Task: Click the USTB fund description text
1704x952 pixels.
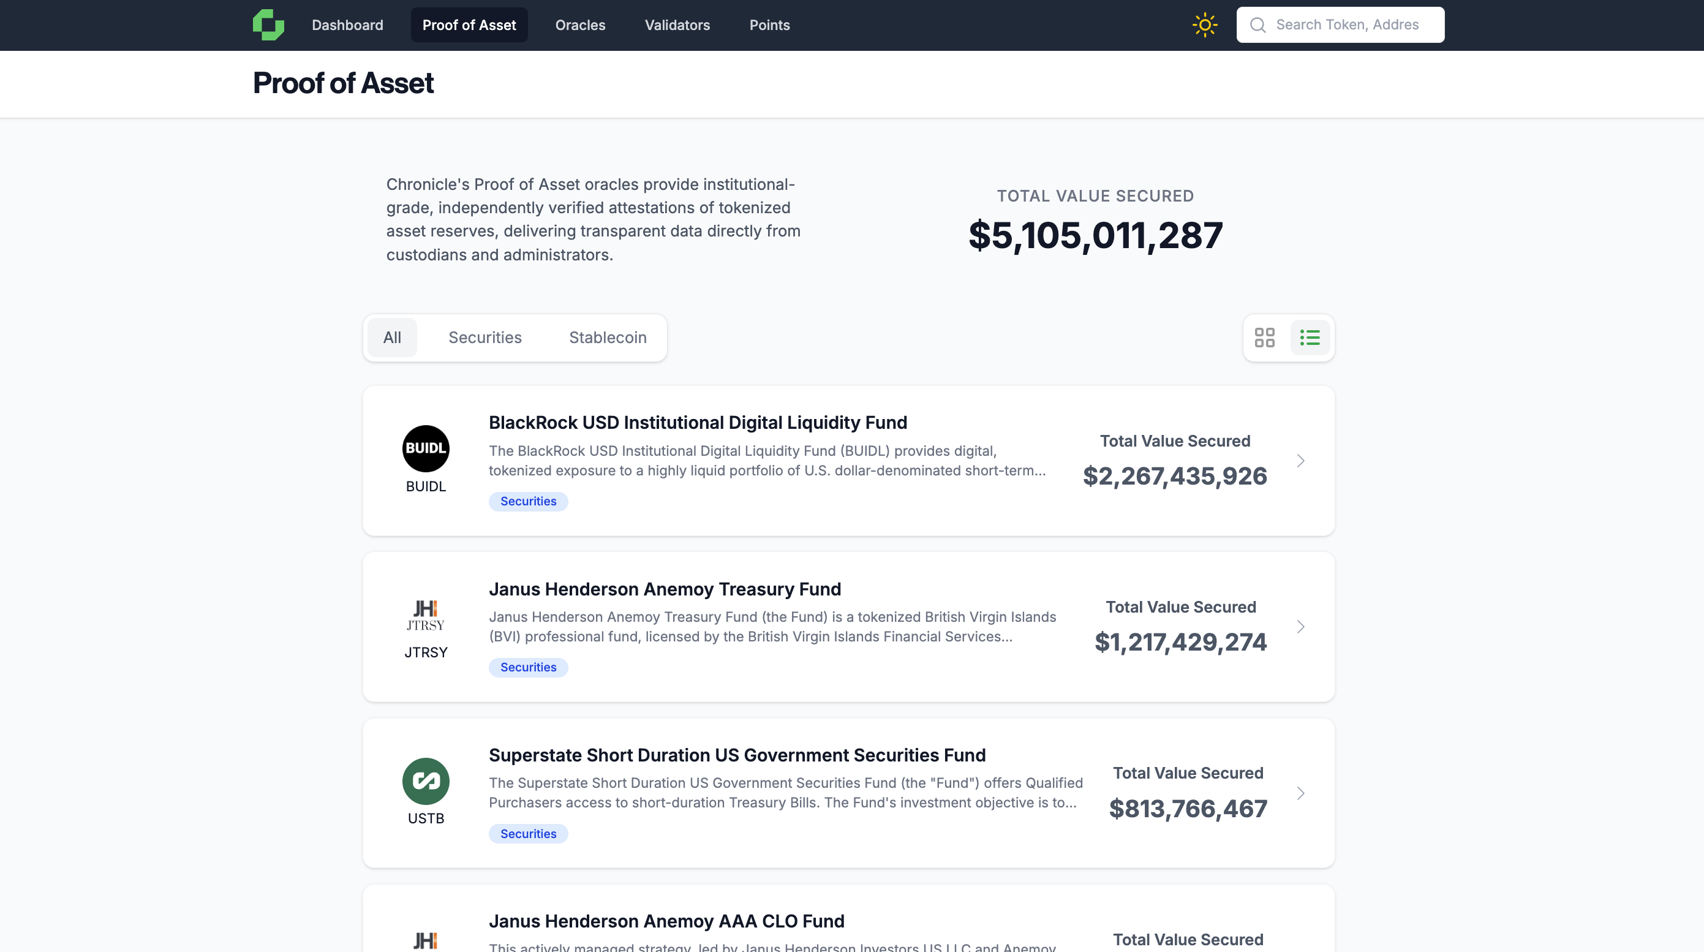Action: coord(786,793)
